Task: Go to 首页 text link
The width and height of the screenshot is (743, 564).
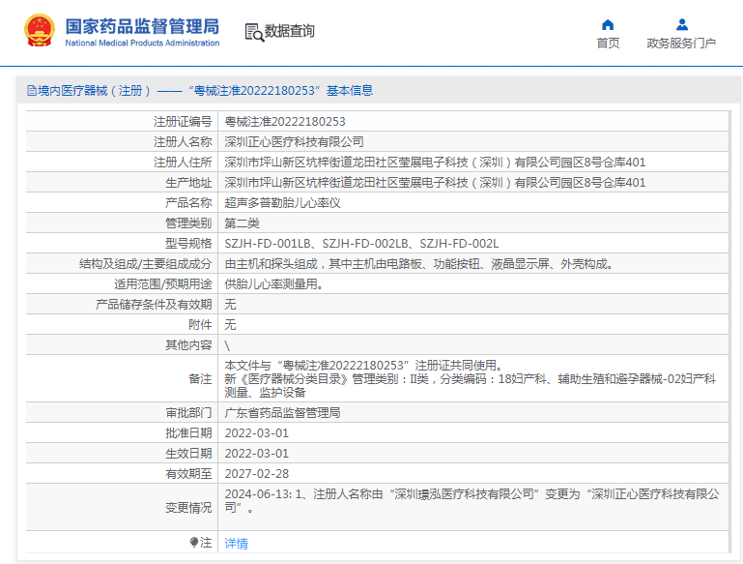Action: tap(608, 44)
